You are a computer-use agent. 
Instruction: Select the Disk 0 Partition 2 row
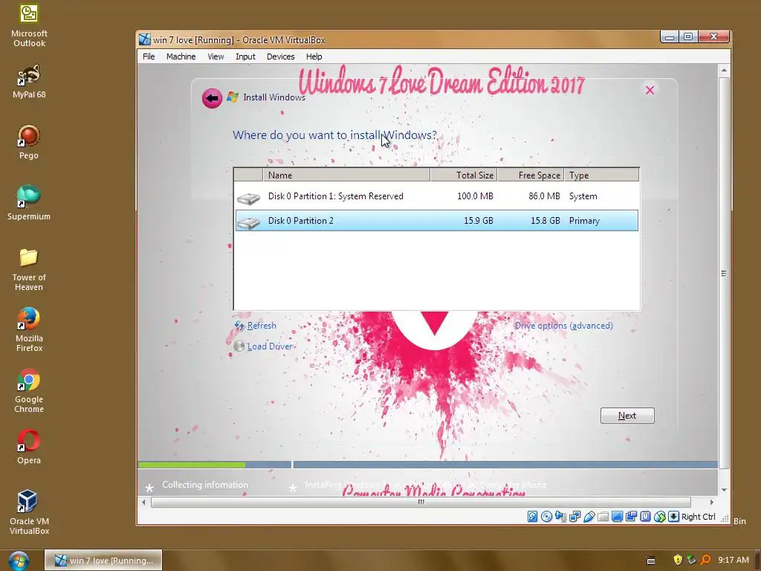point(437,220)
